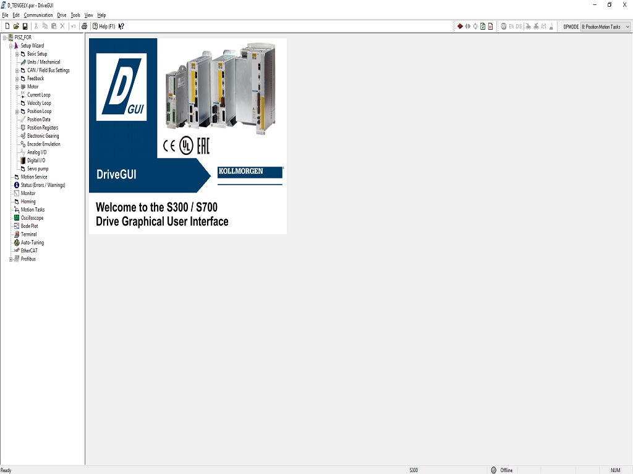Collapse the PISZ_FOR root node

(x=4, y=38)
